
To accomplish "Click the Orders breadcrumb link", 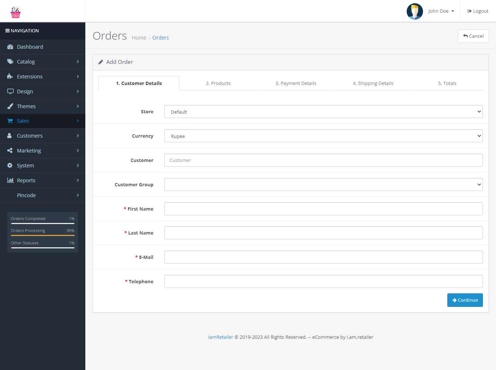I will pos(160,38).
